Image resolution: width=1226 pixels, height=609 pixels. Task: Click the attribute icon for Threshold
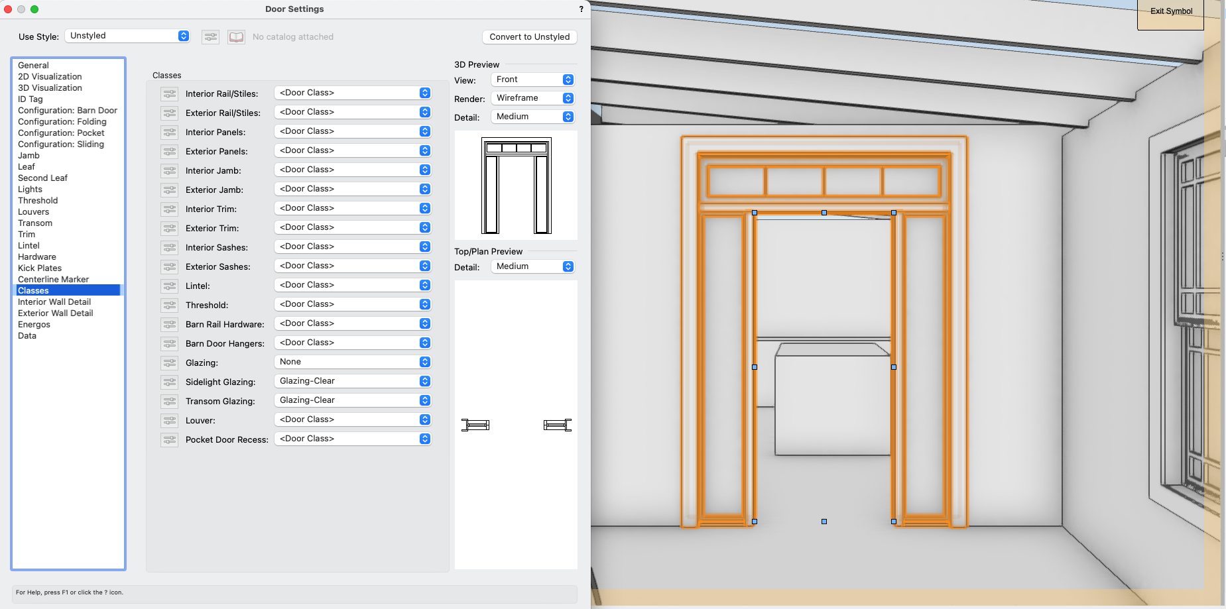(x=169, y=305)
